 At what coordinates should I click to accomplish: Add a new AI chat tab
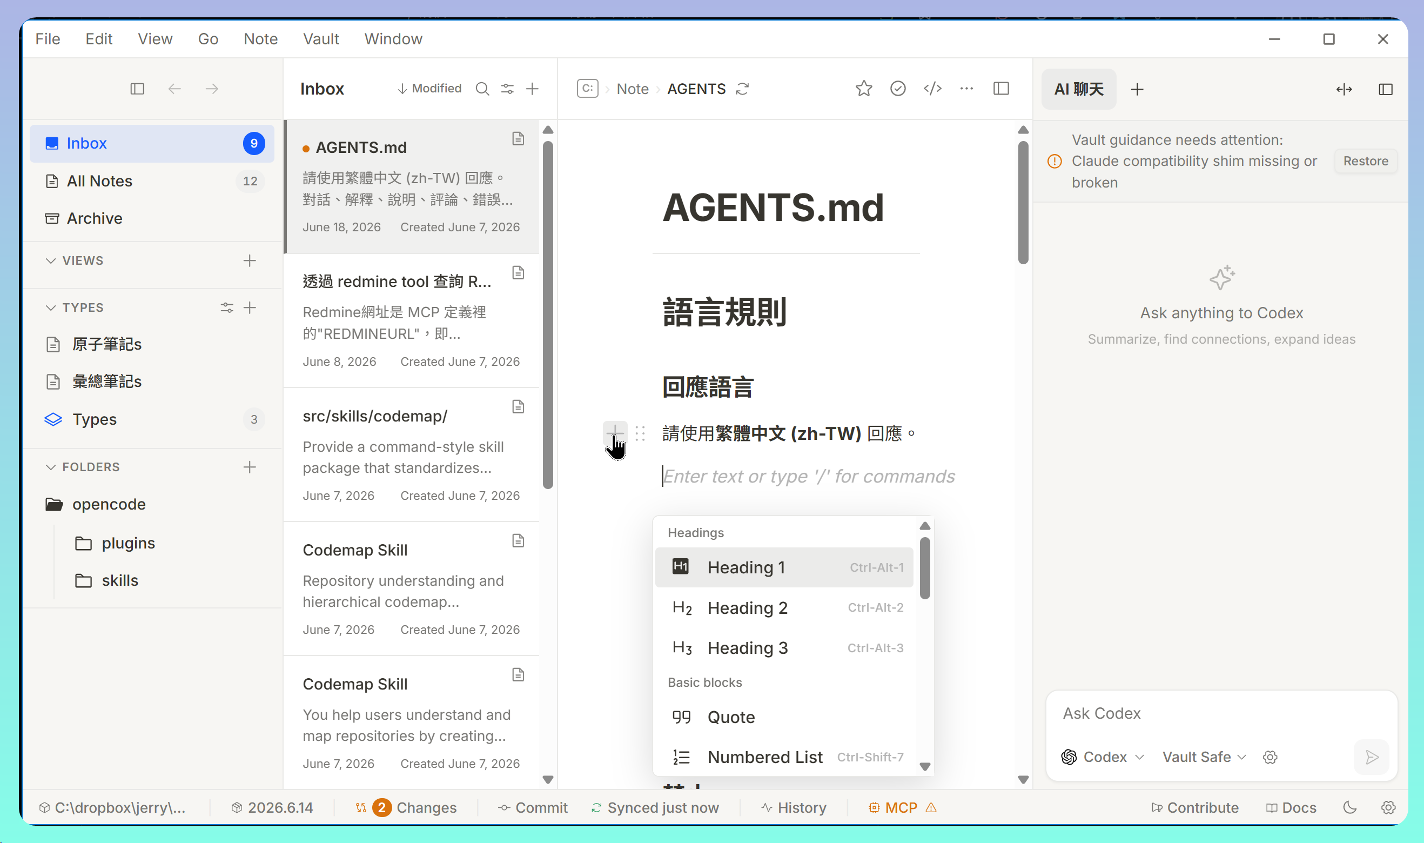pyautogui.click(x=1137, y=89)
